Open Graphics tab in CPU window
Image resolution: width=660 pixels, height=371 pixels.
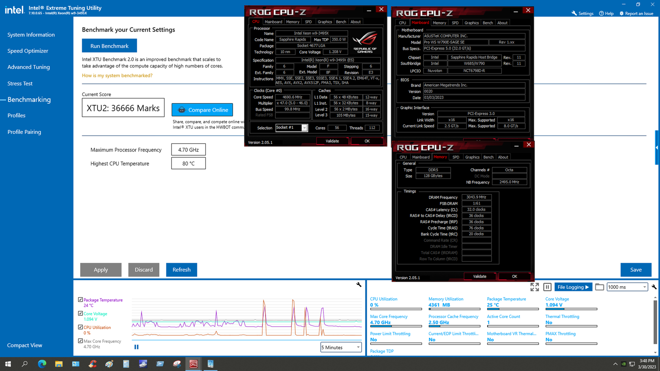325,22
